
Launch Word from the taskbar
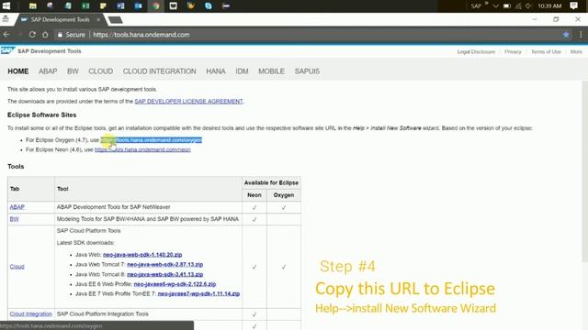pyautogui.click(x=120, y=5)
